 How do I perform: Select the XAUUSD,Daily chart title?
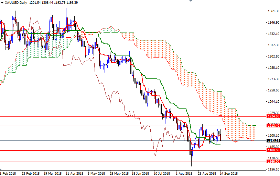(x=17, y=3)
